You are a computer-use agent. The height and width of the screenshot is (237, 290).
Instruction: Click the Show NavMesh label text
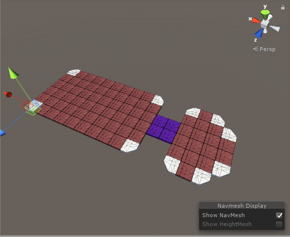223,215
